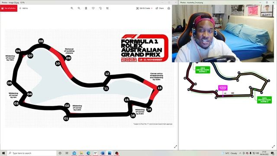Select the Crop tool
Screen dimensions: 277x156
[x=107, y=8]
